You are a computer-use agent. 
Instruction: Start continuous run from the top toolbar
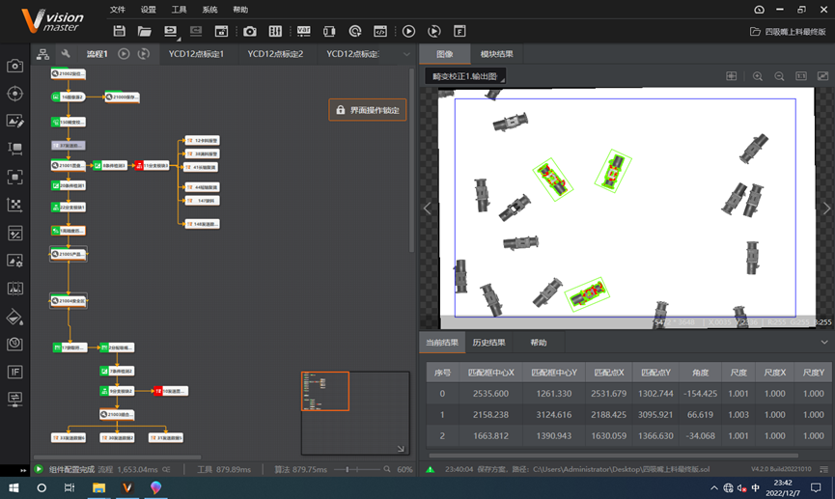(x=434, y=32)
